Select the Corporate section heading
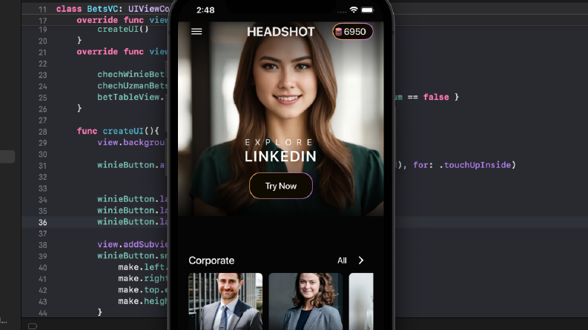Image resolution: width=588 pixels, height=330 pixels. click(211, 260)
